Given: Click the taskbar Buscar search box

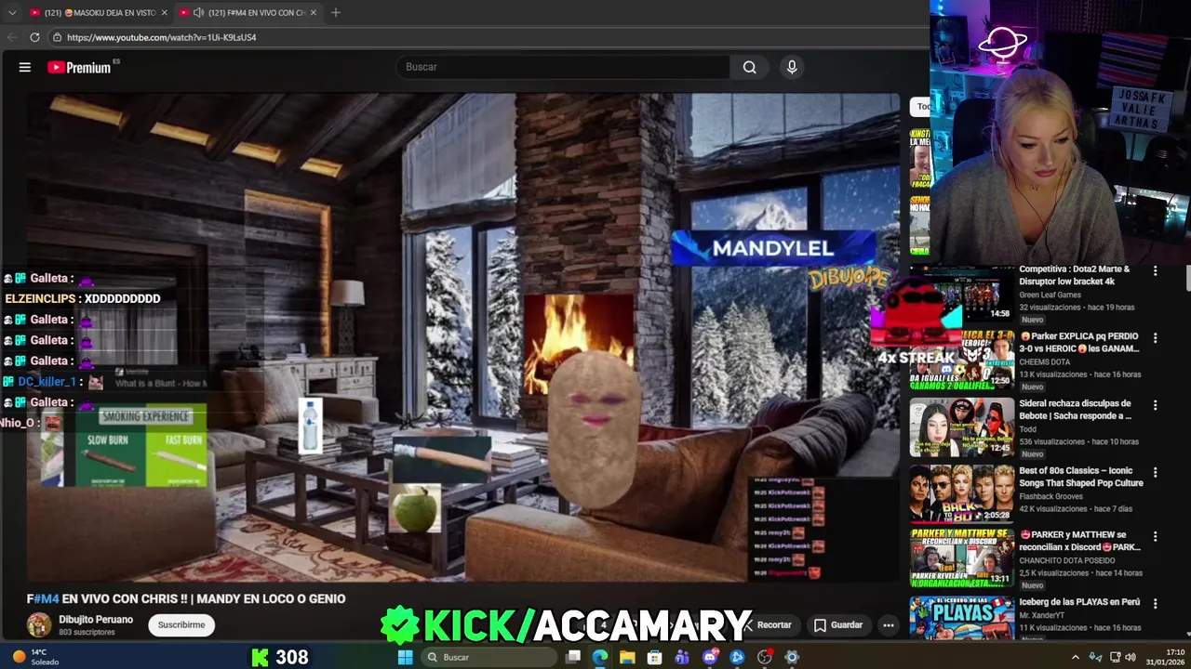Looking at the screenshot, I should point(489,657).
